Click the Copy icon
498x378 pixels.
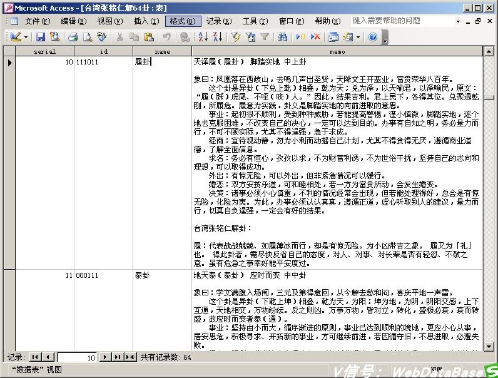pyautogui.click(x=134, y=37)
